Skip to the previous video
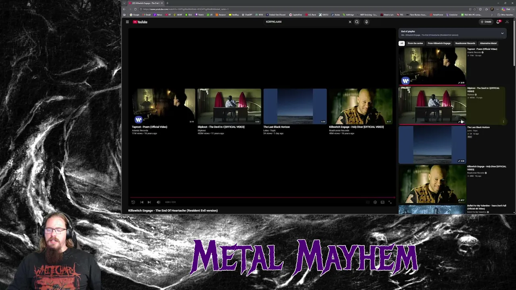 pyautogui.click(x=141, y=202)
